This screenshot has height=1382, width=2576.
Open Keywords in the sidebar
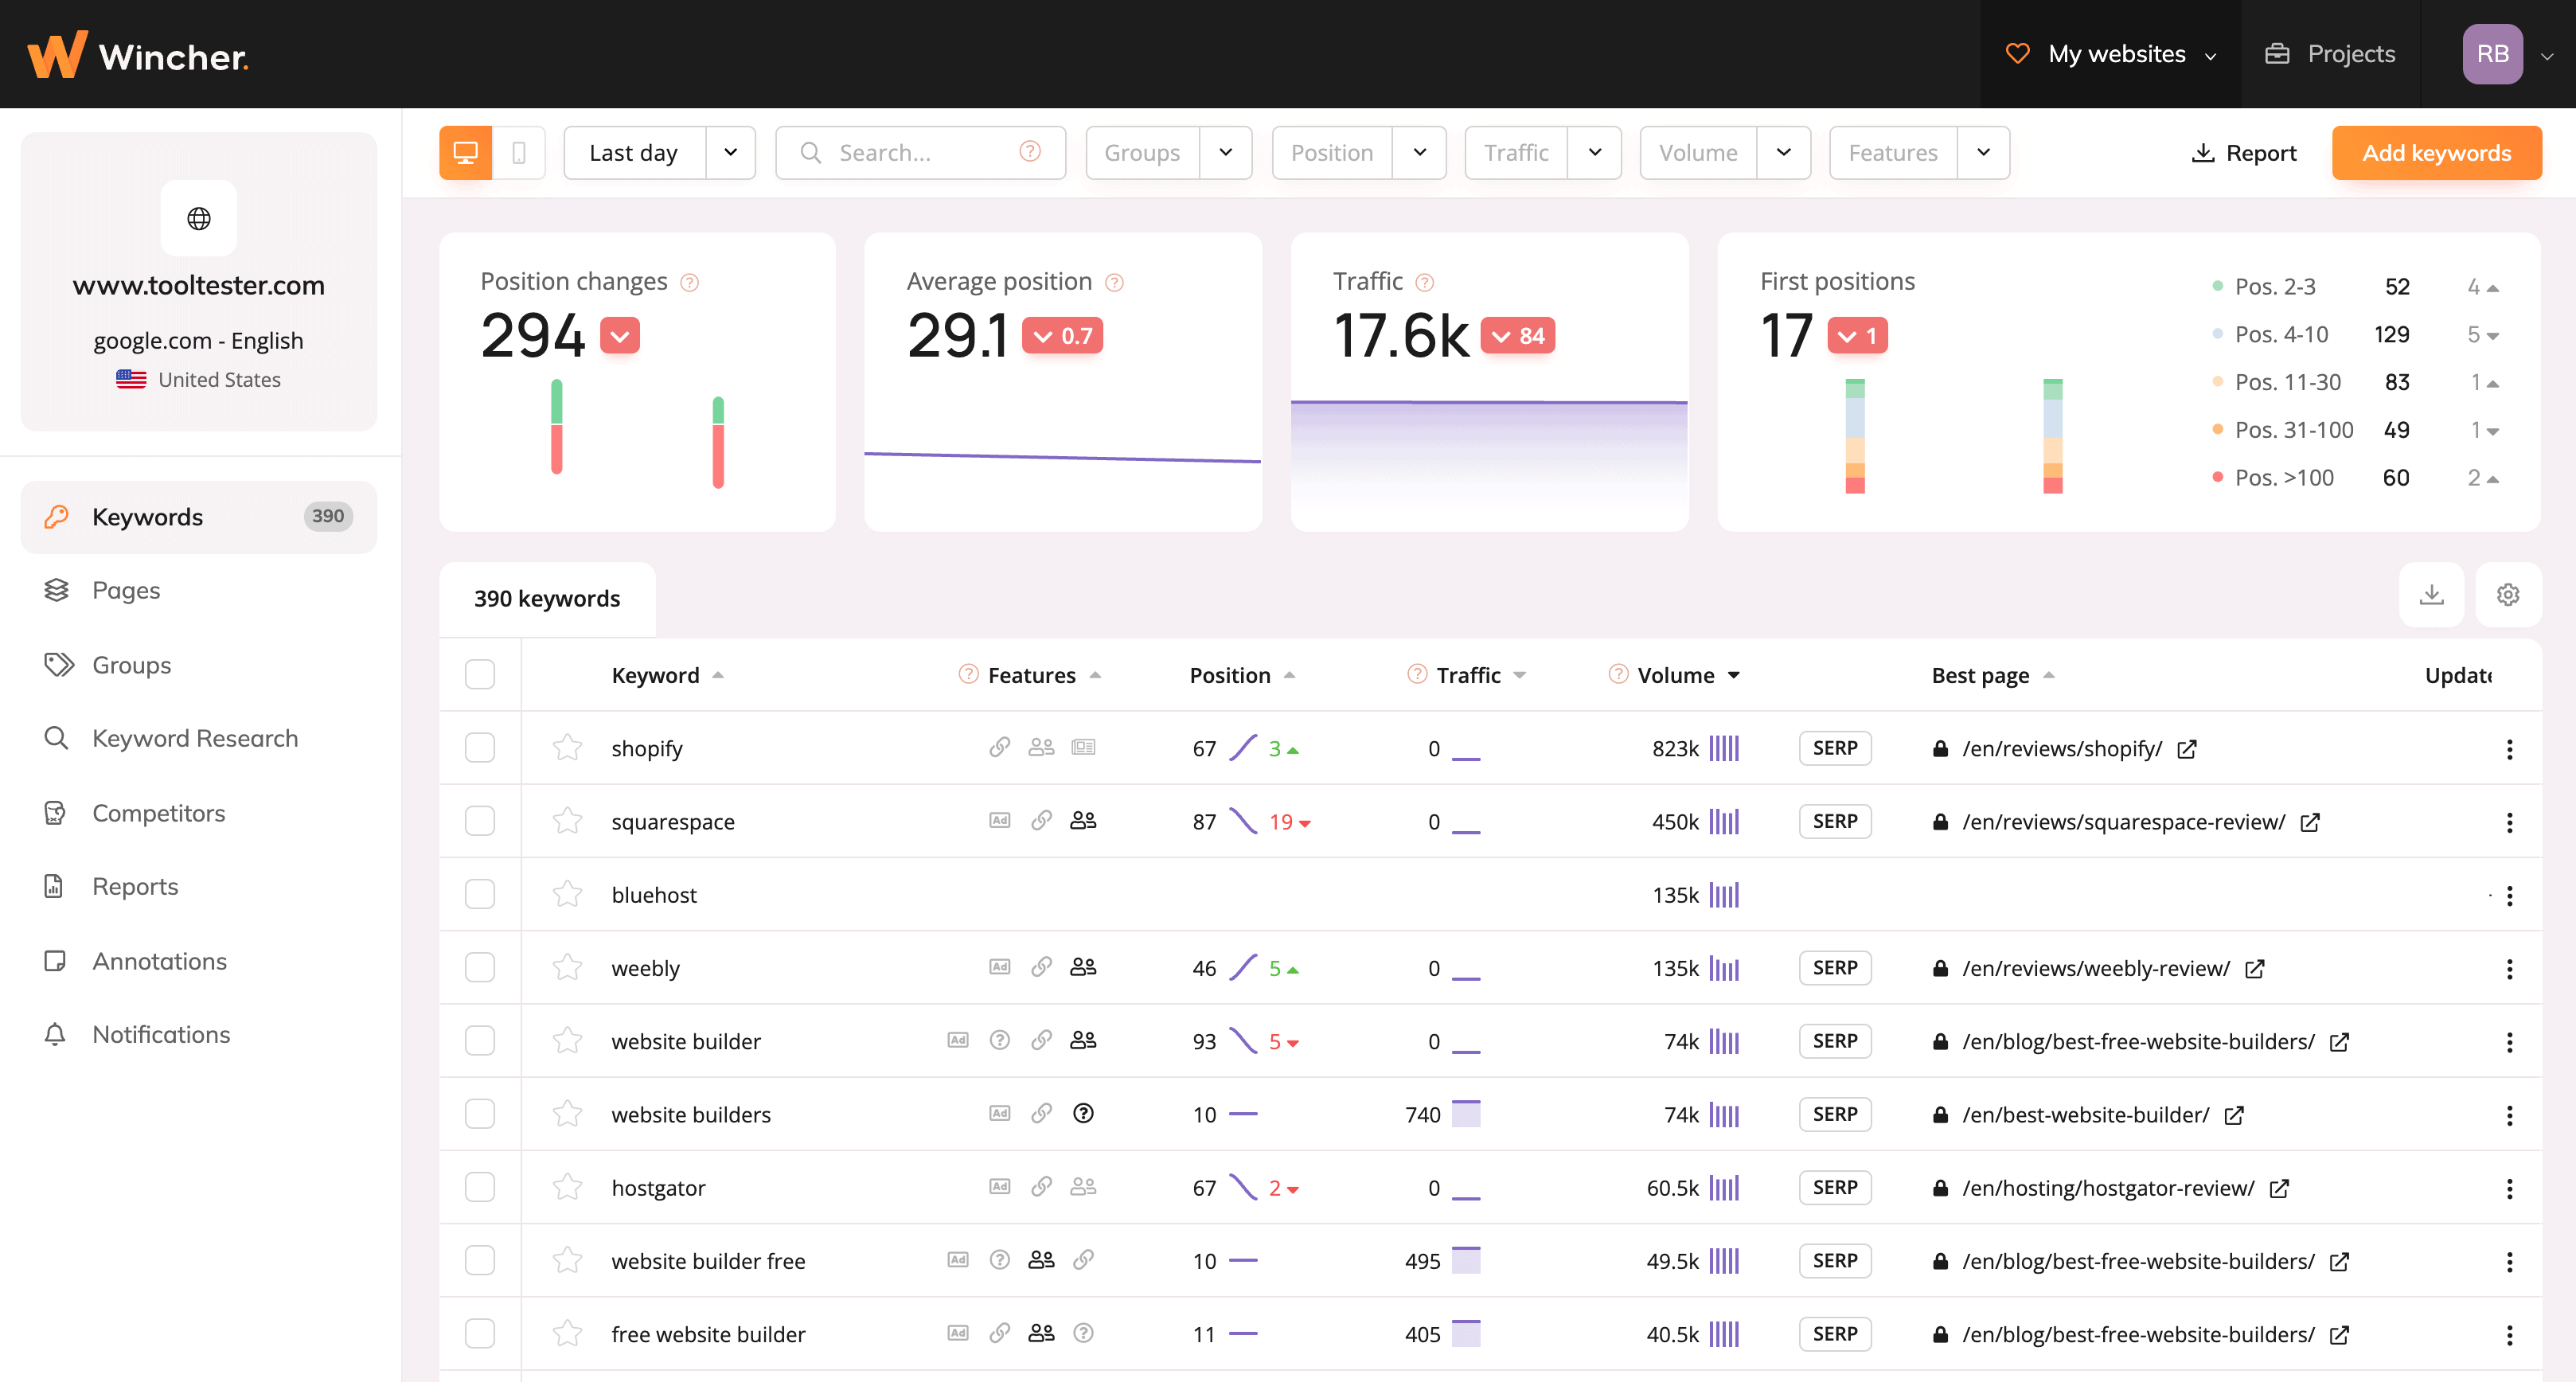tap(198, 517)
